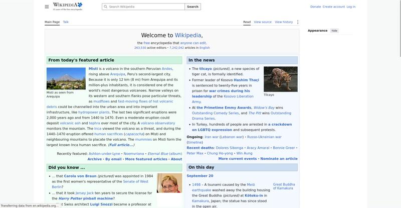Click the By email link
The width and height of the screenshot is (401, 208).
click(x=113, y=159)
